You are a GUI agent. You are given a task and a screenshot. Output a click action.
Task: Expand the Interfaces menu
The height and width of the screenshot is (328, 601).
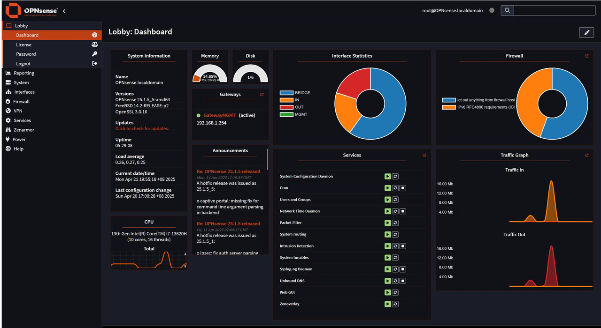pos(51,92)
